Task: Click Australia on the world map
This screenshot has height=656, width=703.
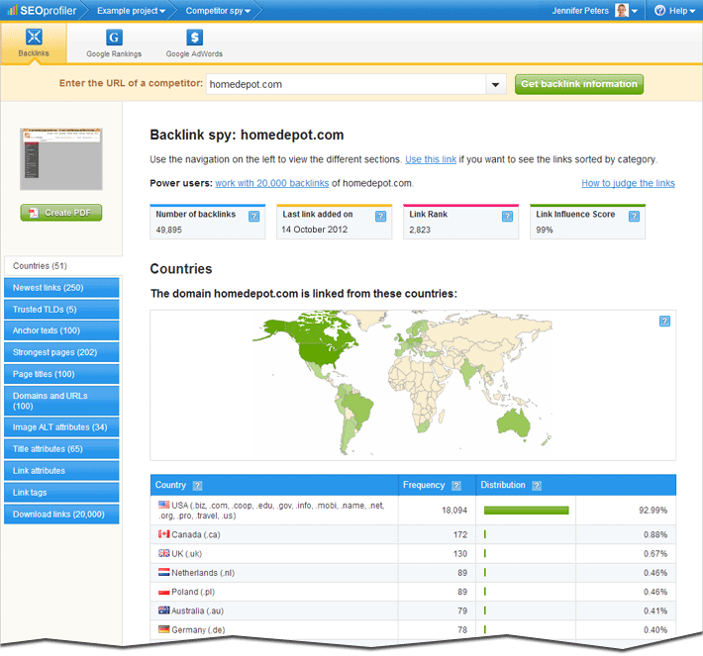Action: tap(514, 423)
